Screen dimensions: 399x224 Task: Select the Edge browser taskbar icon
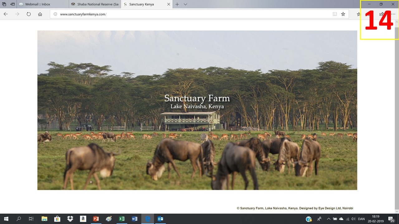click(x=147, y=219)
